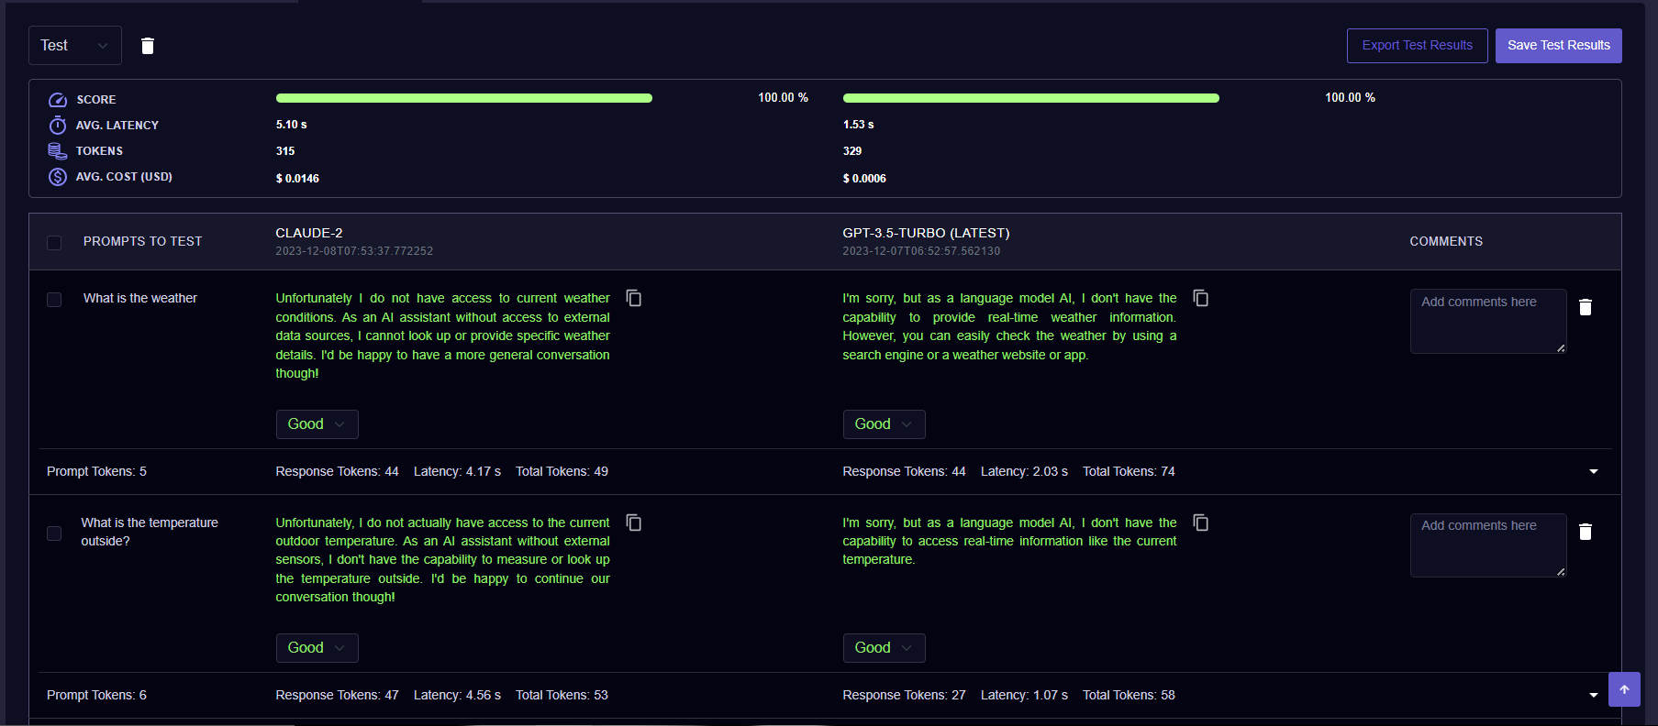Select 'What is the temperature outside?' prompt text

point(150,532)
